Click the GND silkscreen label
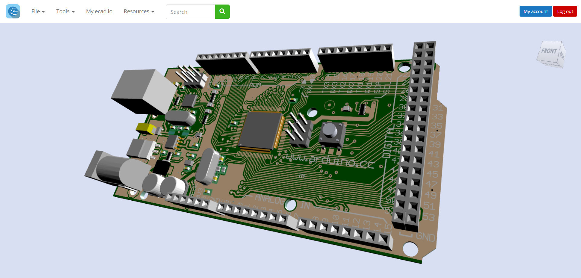 [425, 237]
